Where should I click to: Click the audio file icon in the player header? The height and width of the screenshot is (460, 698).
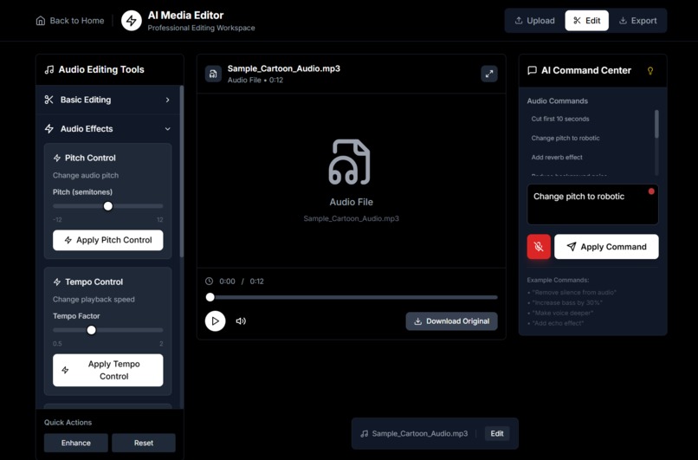213,74
